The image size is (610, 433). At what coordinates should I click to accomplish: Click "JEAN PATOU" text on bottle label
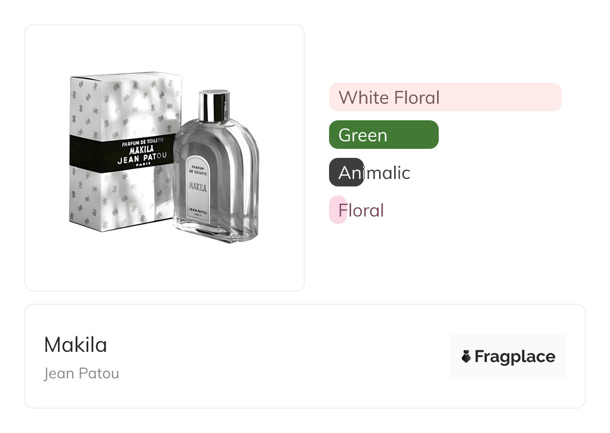pyautogui.click(x=198, y=210)
